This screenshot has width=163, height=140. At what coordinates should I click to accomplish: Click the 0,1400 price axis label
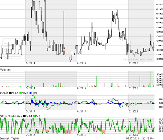click(x=159, y=5)
